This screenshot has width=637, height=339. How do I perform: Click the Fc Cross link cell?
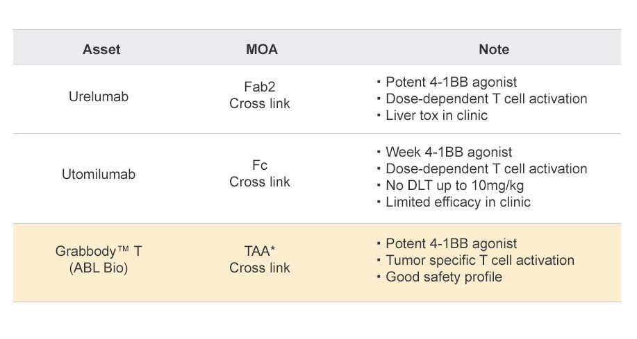260,173
